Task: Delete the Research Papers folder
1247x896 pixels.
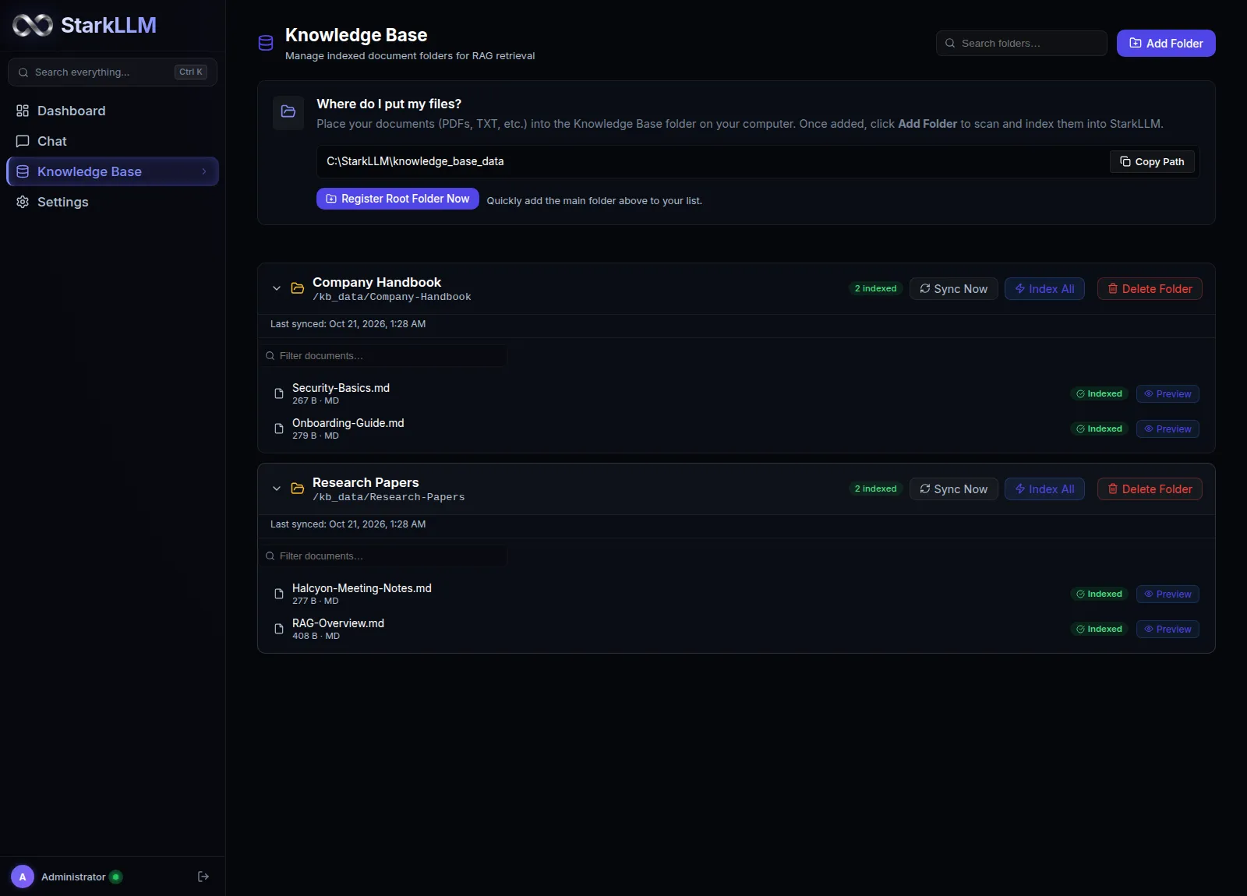Action: tap(1150, 489)
